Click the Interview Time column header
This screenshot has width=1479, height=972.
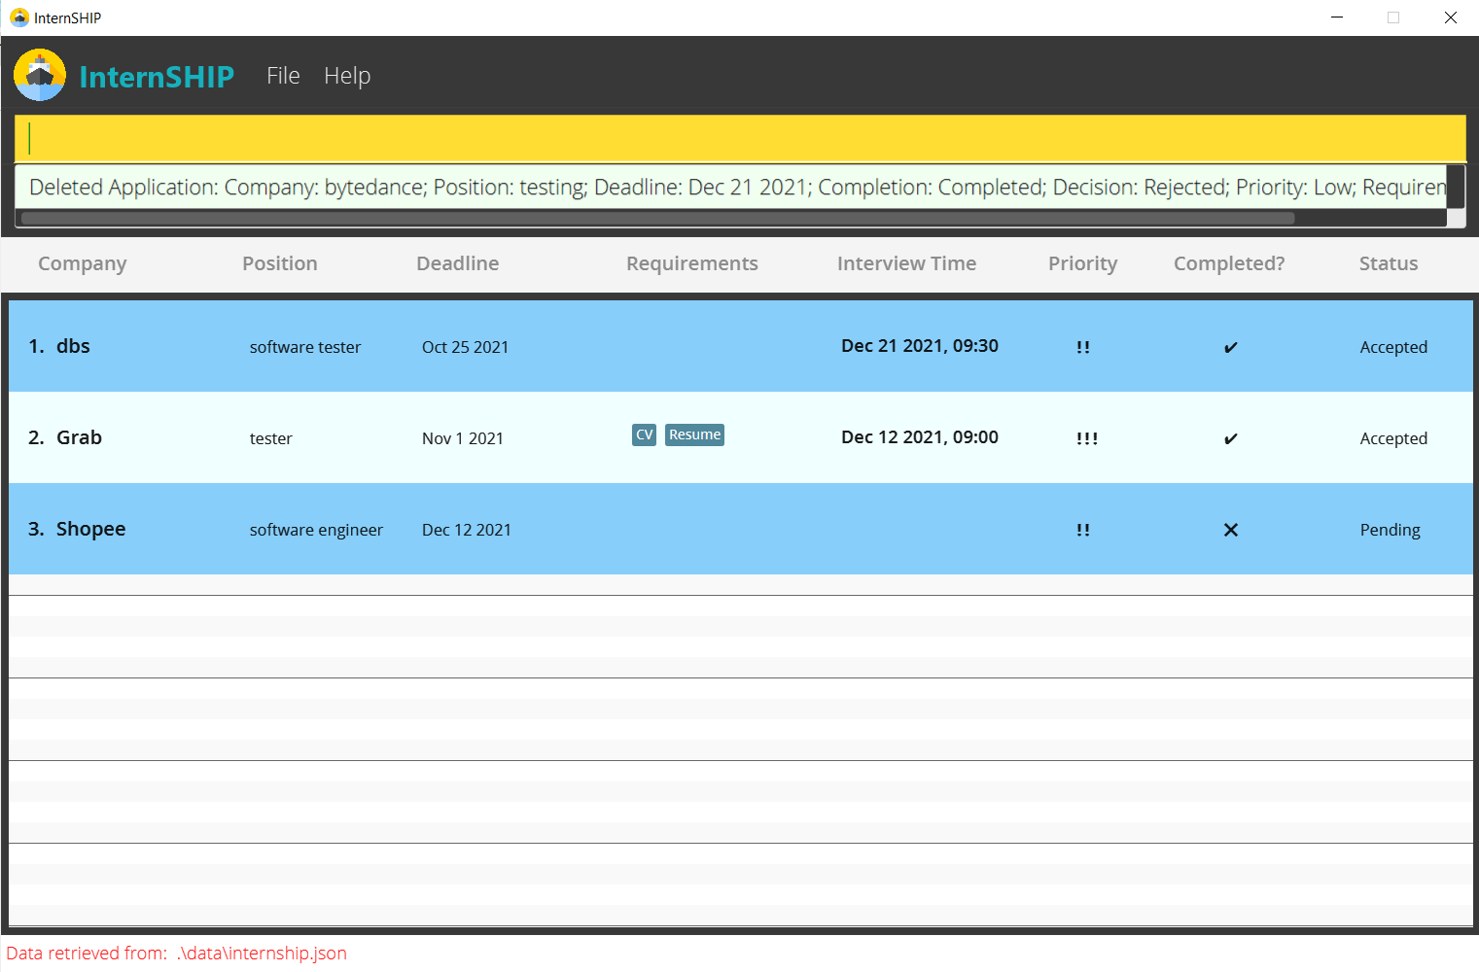[907, 263]
